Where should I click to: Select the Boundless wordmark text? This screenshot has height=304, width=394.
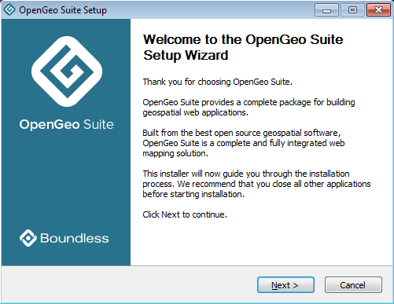[x=75, y=238]
